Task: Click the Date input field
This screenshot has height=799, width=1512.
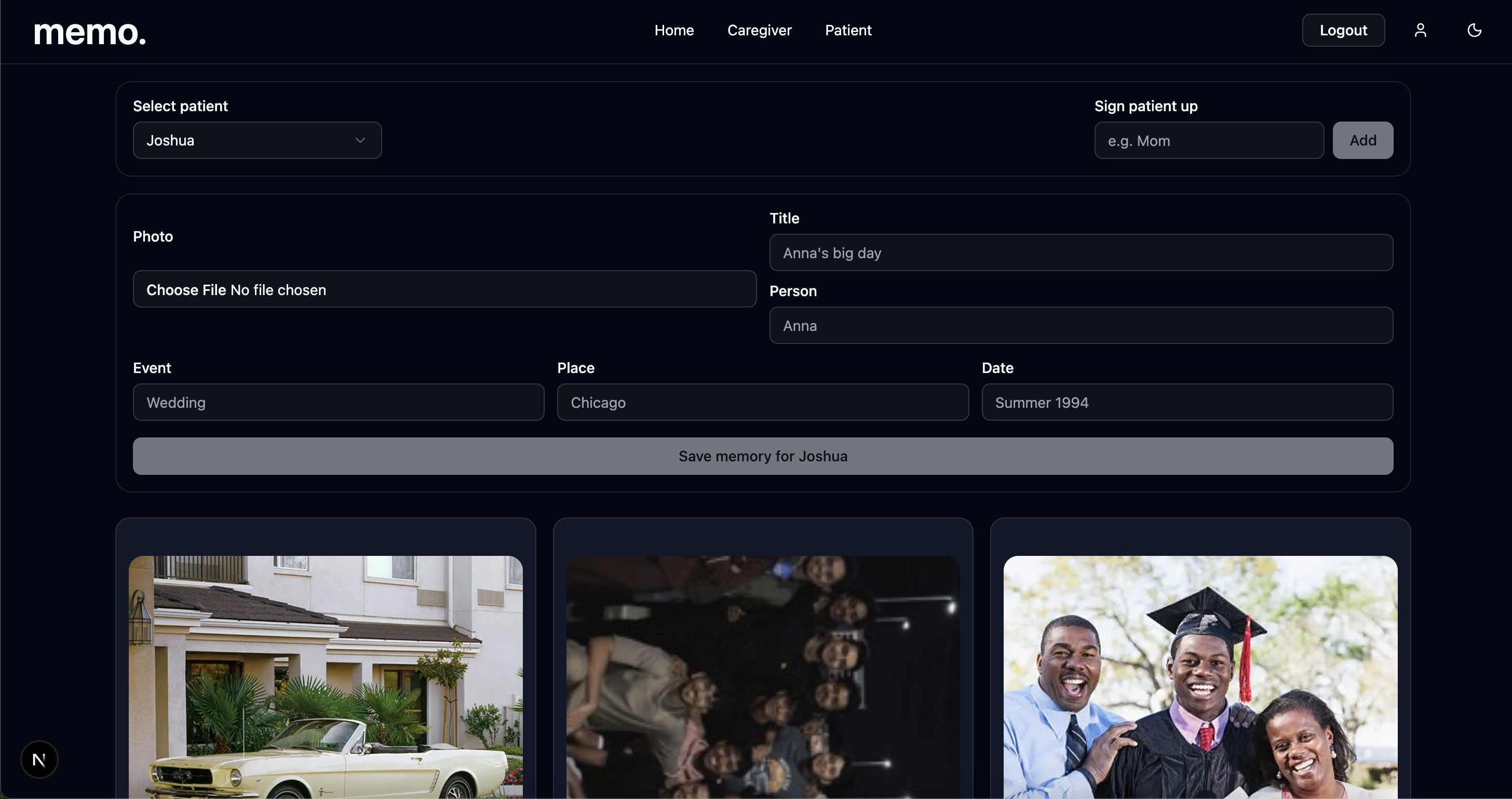Action: pos(1187,402)
